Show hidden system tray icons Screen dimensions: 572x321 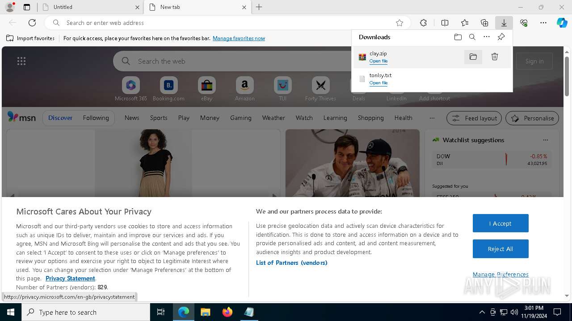click(x=482, y=312)
